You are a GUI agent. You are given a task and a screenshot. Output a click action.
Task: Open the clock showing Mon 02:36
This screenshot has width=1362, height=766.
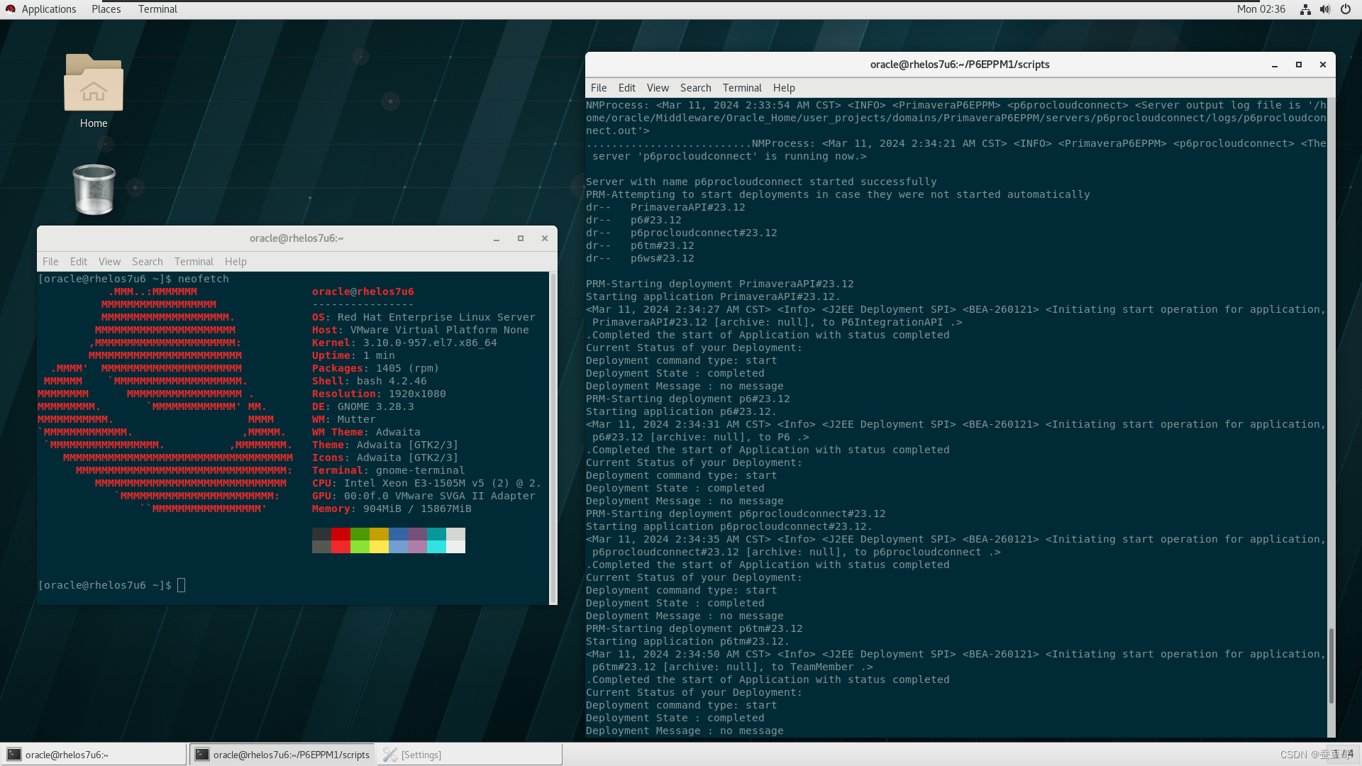(x=1261, y=9)
